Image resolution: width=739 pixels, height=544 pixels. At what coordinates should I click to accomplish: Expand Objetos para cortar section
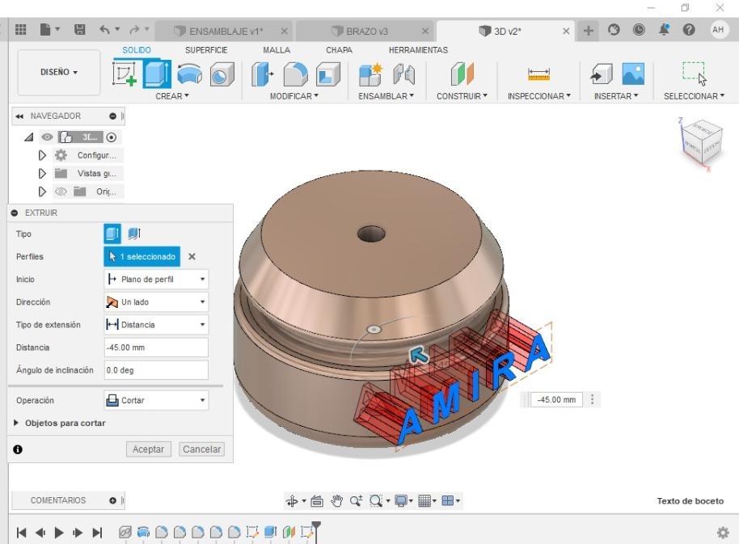[x=16, y=423]
